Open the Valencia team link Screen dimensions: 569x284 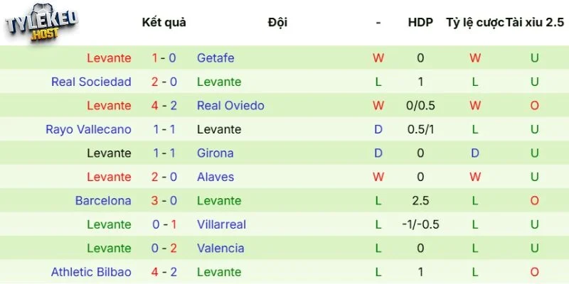(x=220, y=248)
